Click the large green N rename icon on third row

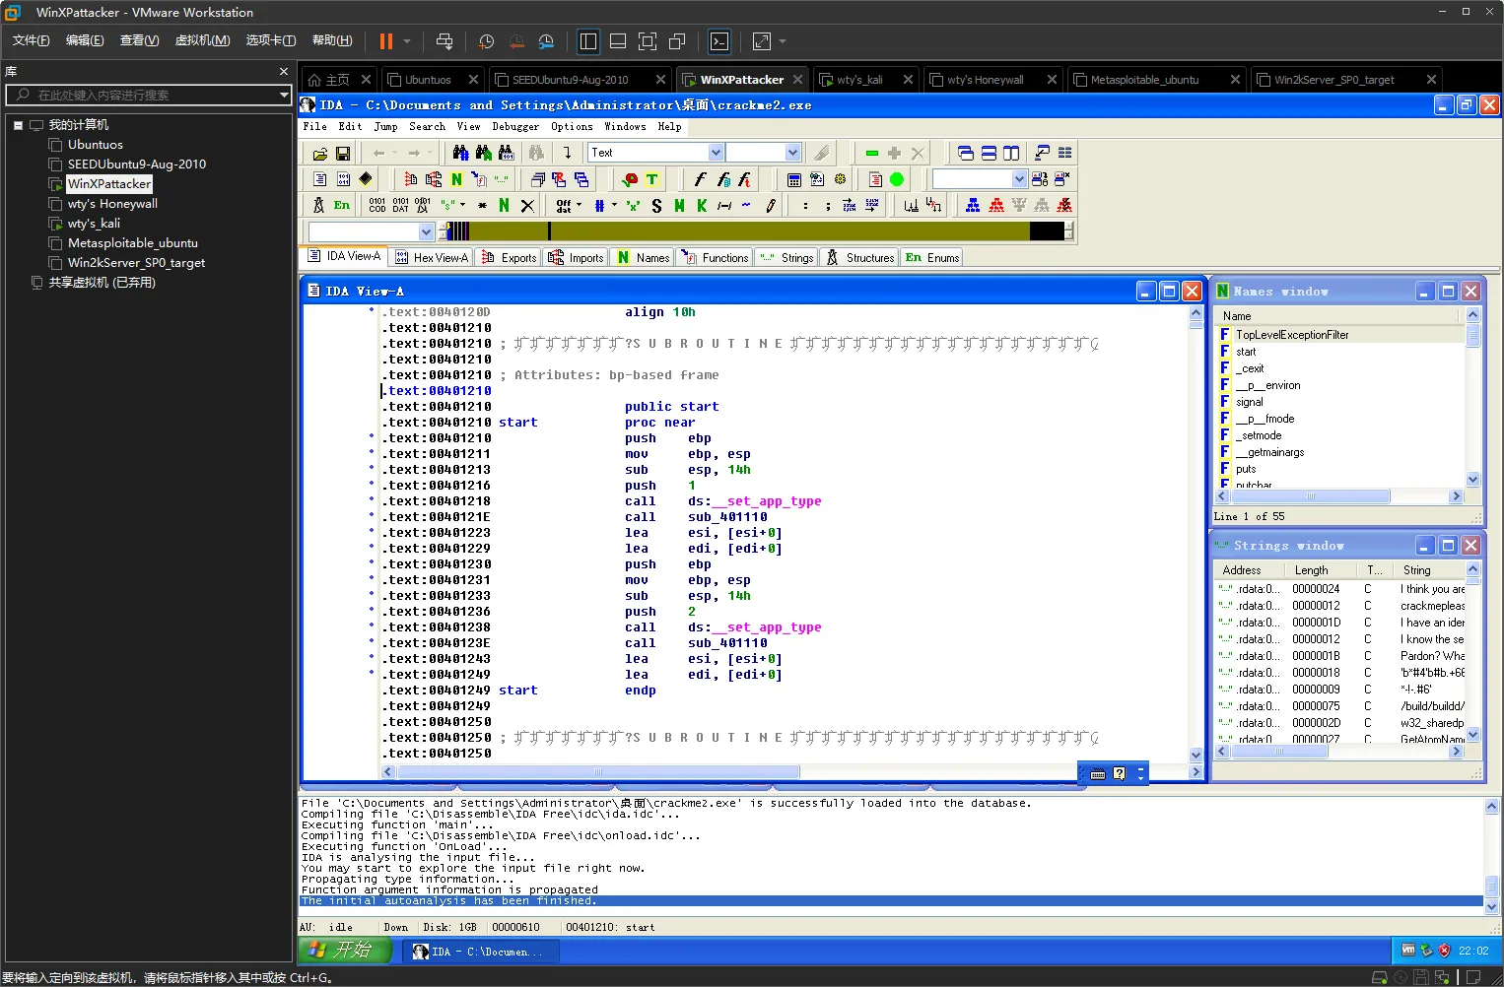[x=504, y=205]
